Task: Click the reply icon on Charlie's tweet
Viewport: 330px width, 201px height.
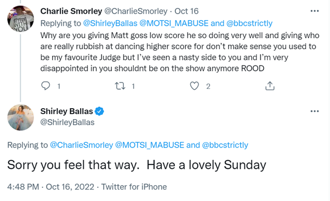Action: (x=45, y=86)
